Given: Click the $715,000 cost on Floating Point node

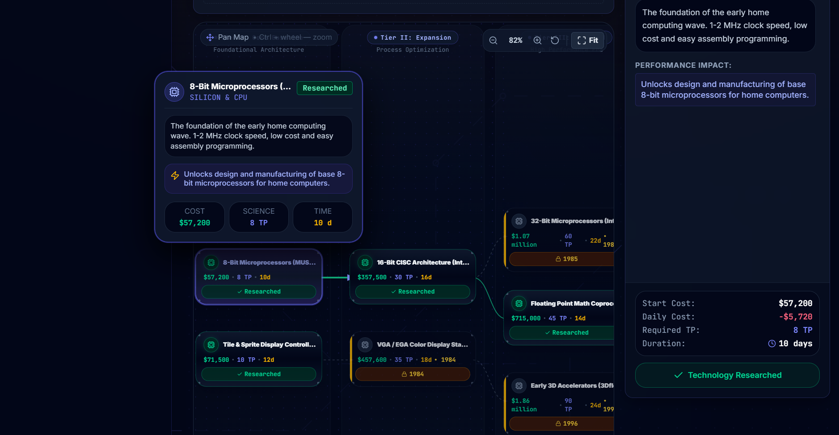Looking at the screenshot, I should coord(526,319).
